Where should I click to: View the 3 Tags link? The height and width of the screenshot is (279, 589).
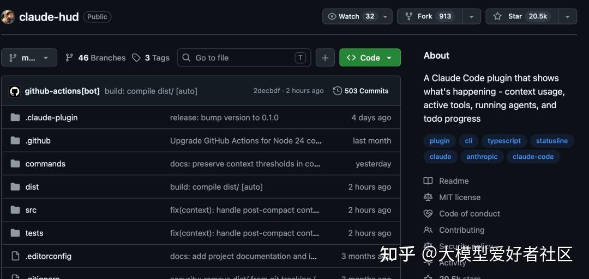point(151,58)
